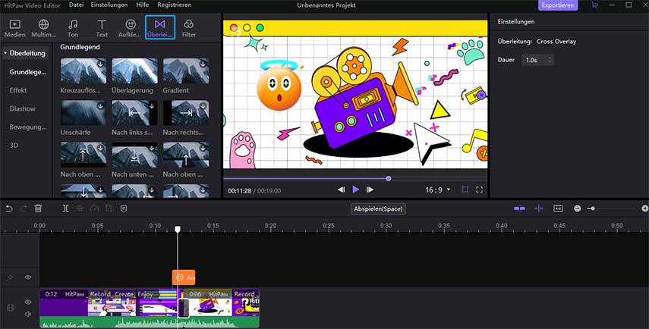Click the Exportieren button

coord(558,5)
